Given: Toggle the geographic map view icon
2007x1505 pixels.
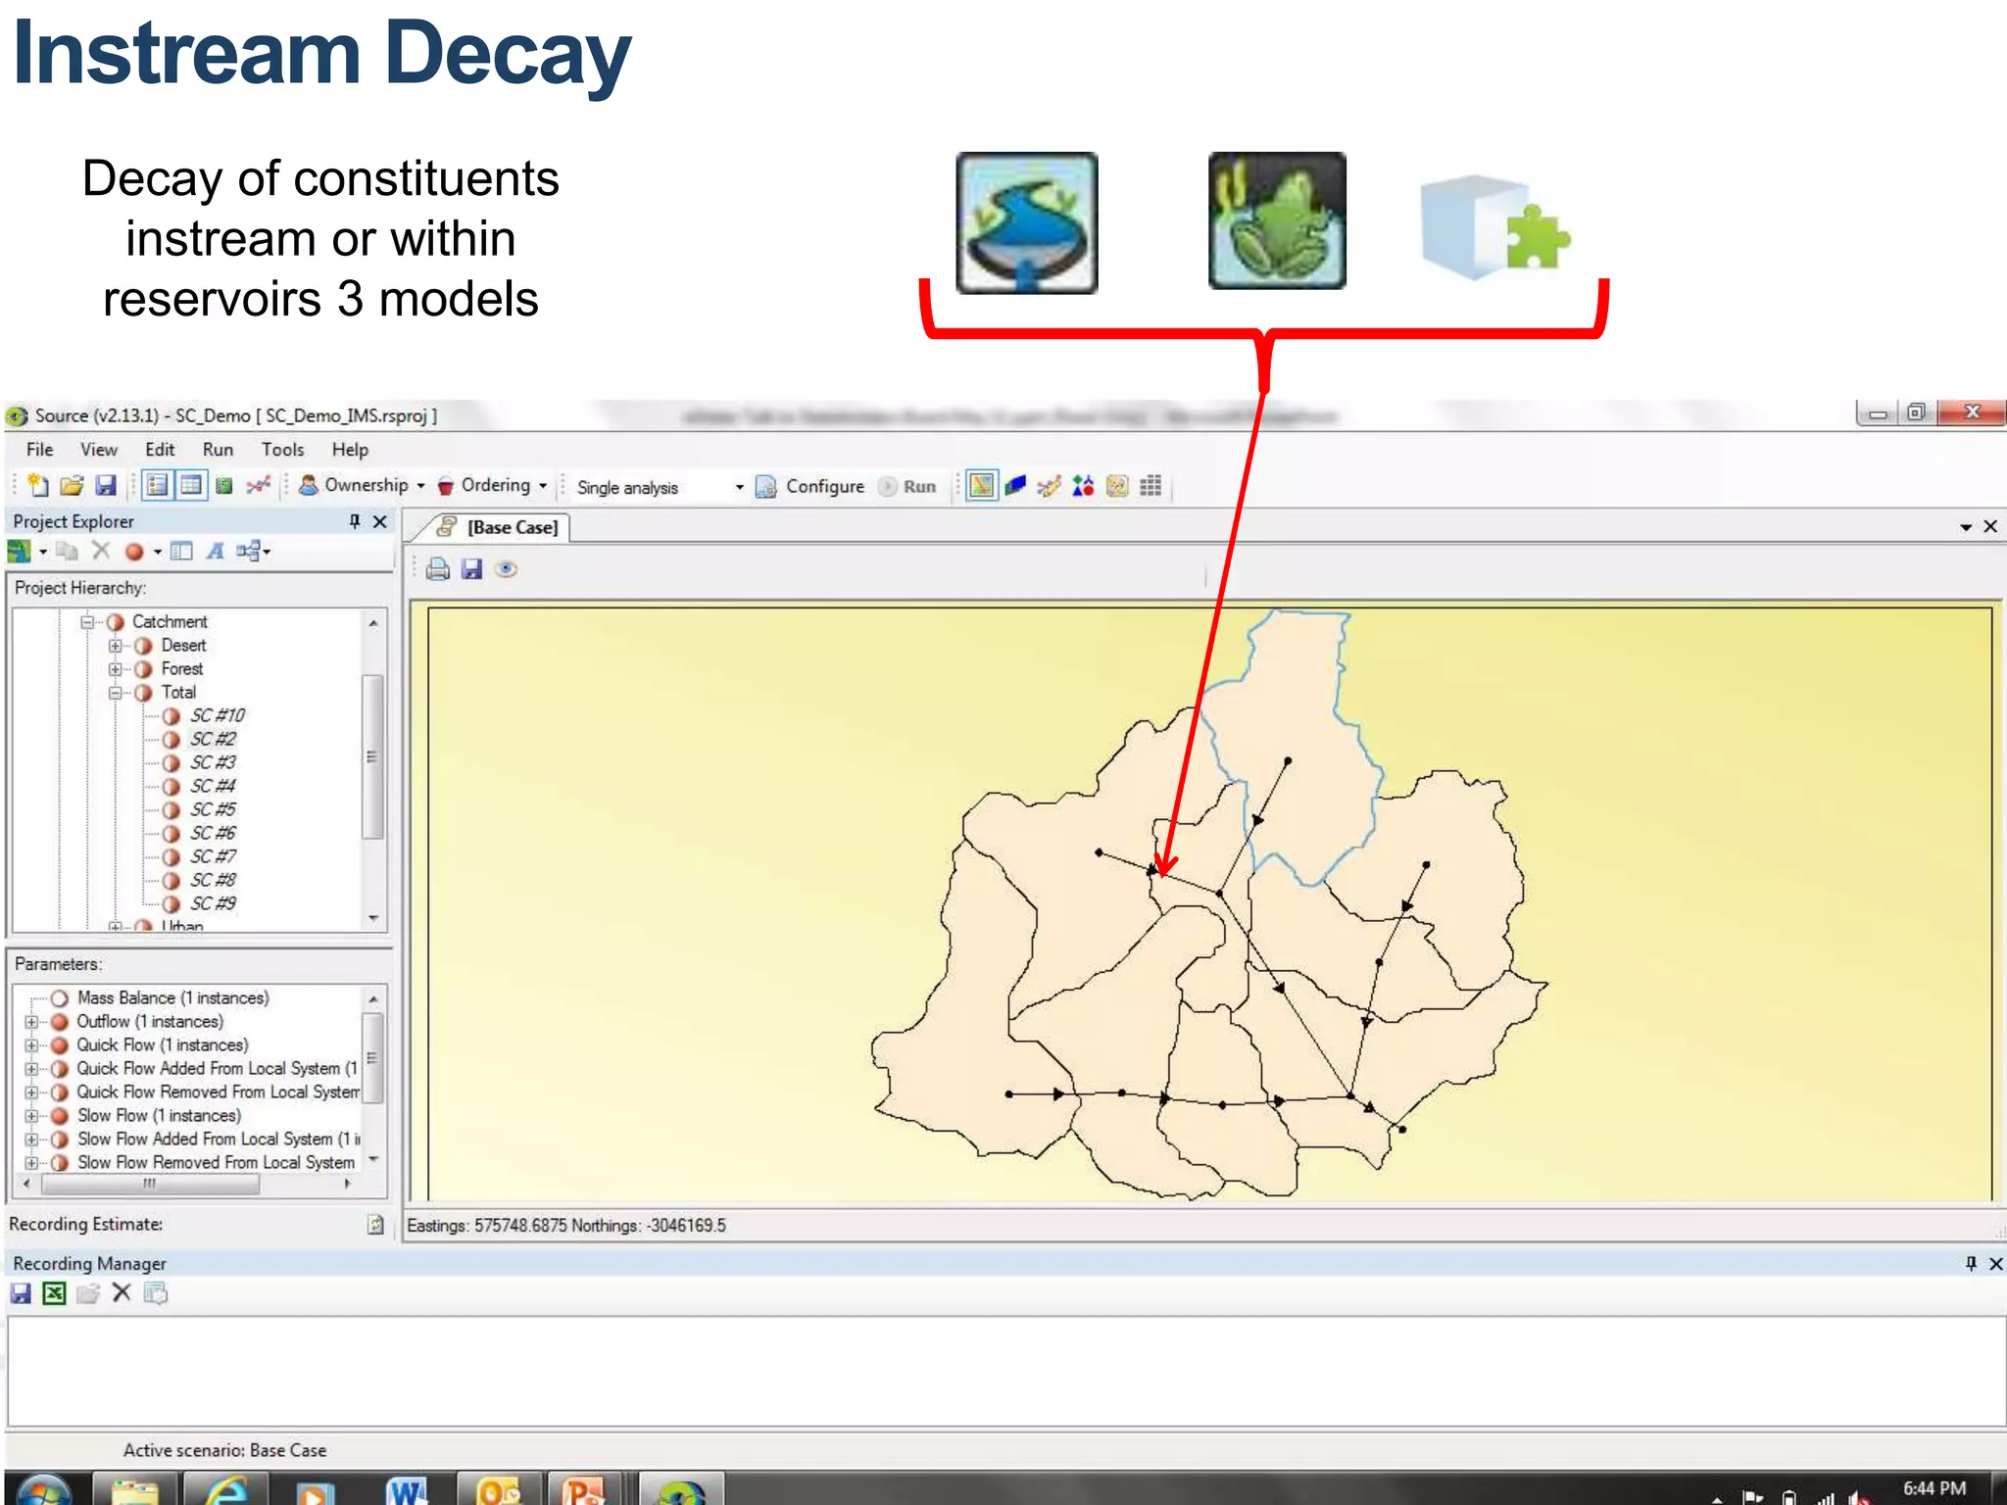Looking at the screenshot, I should tap(981, 485).
